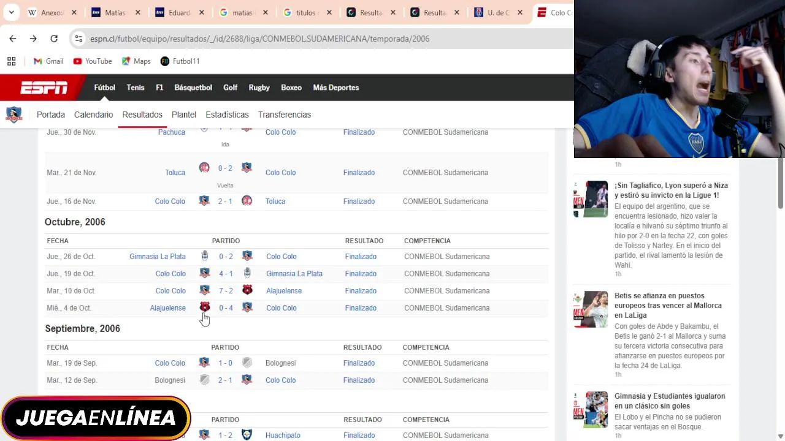Click the Huachipato crest icon
Viewport: 785px width, 441px height.
247,435
